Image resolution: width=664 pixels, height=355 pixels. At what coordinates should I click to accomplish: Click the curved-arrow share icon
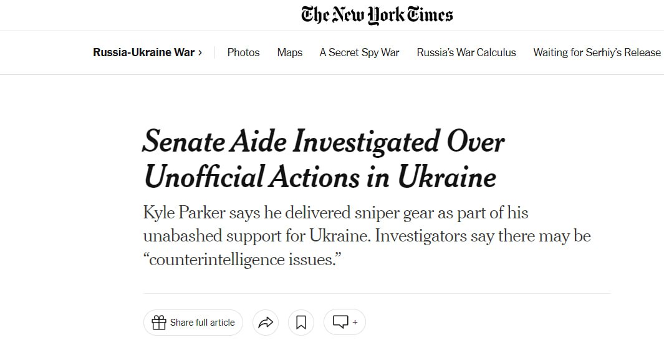[266, 323]
